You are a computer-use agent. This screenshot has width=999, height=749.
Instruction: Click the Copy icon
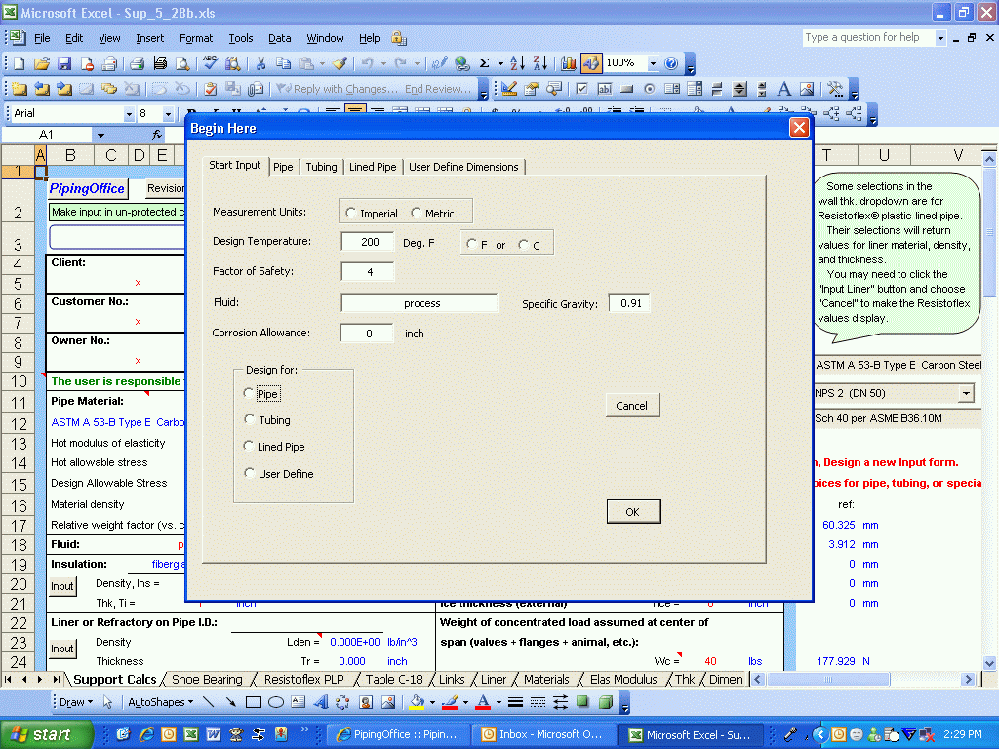pyautogui.click(x=283, y=63)
